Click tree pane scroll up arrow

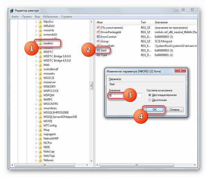91,21
